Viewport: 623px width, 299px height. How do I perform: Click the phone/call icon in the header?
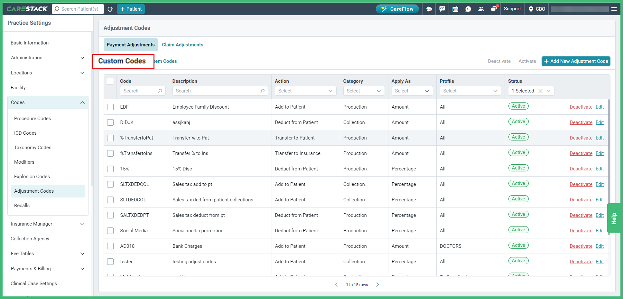pos(468,9)
